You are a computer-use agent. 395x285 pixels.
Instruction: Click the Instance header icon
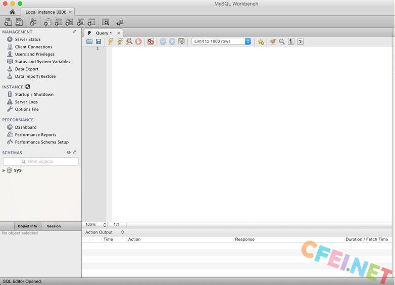(28, 87)
